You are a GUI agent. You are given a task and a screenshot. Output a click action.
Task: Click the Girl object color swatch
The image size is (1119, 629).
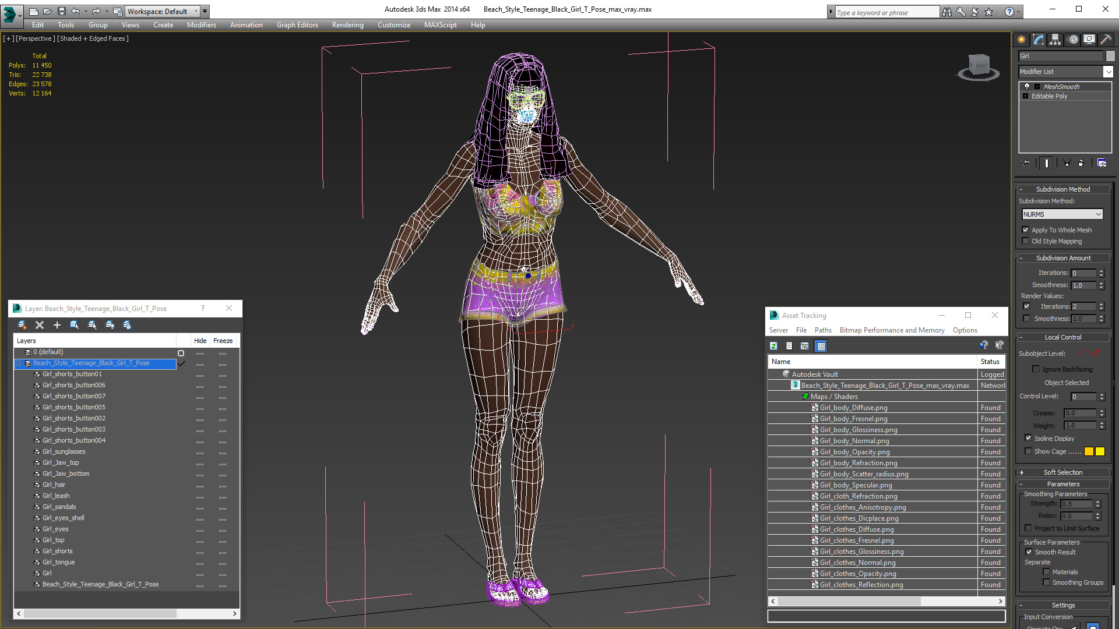1110,56
